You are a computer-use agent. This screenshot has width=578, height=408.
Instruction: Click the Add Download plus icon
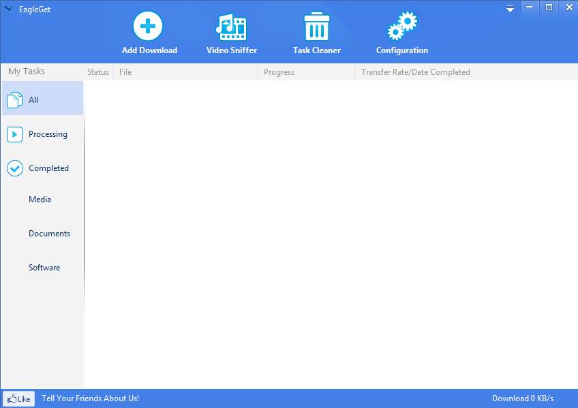tap(148, 26)
